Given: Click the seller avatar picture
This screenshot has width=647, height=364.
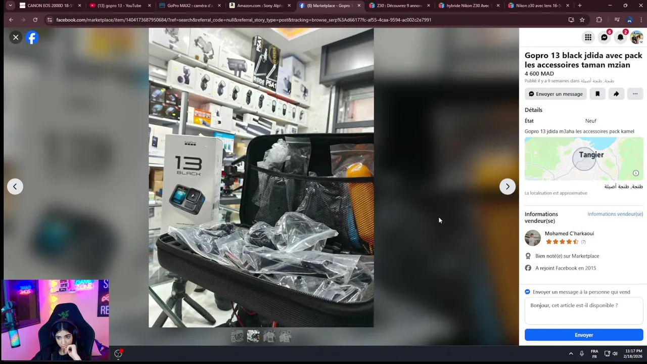Looking at the screenshot, I should tap(533, 238).
